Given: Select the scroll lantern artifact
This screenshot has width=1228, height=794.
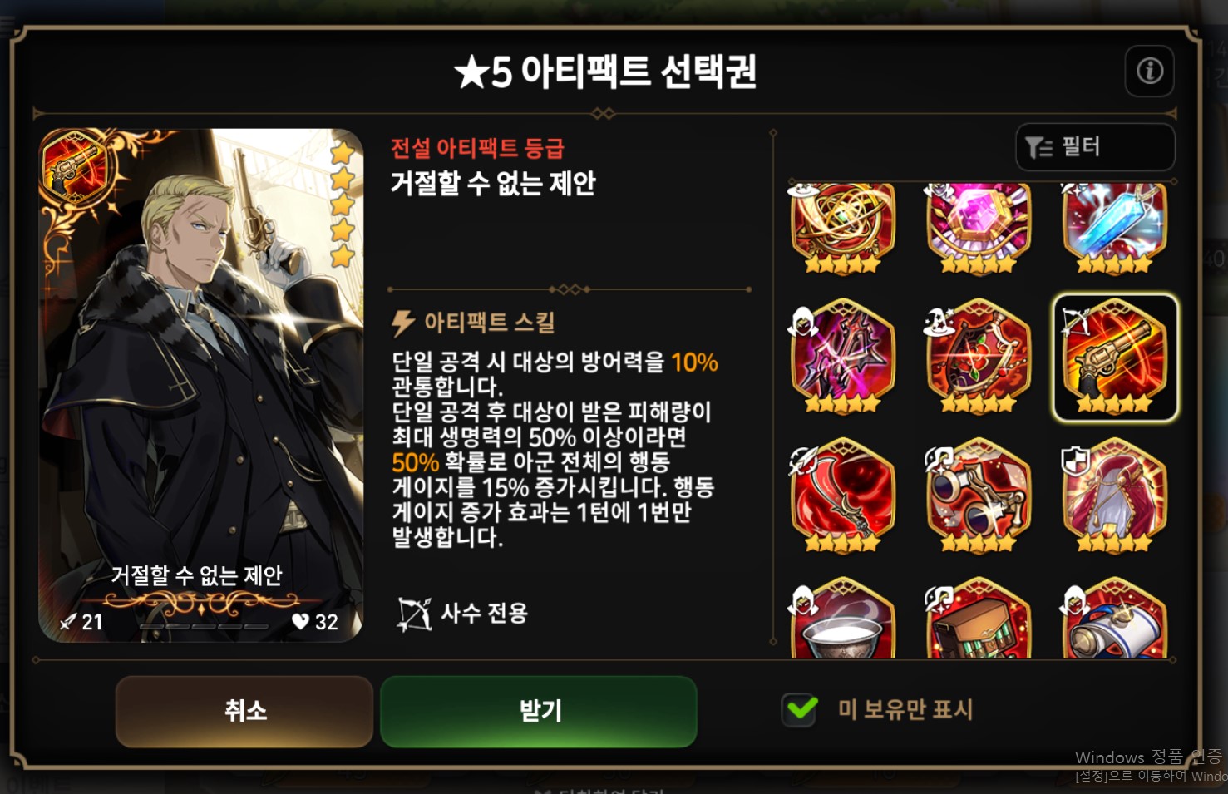Looking at the screenshot, I should (1115, 619).
